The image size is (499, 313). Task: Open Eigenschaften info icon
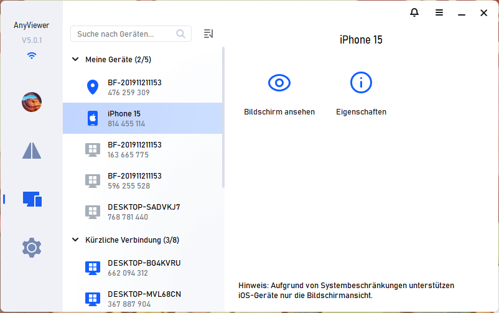click(361, 82)
